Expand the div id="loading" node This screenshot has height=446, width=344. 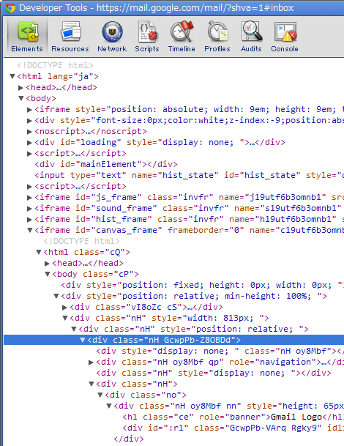tap(29, 142)
